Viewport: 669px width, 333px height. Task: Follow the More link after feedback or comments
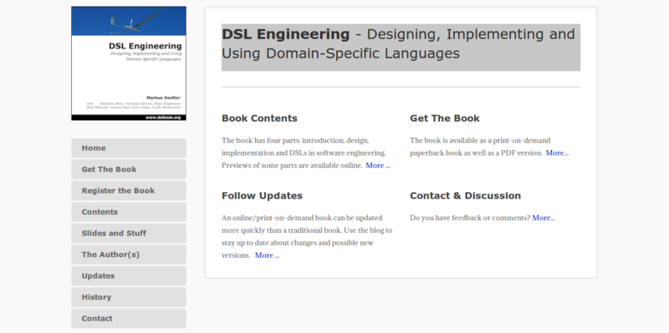tap(543, 218)
